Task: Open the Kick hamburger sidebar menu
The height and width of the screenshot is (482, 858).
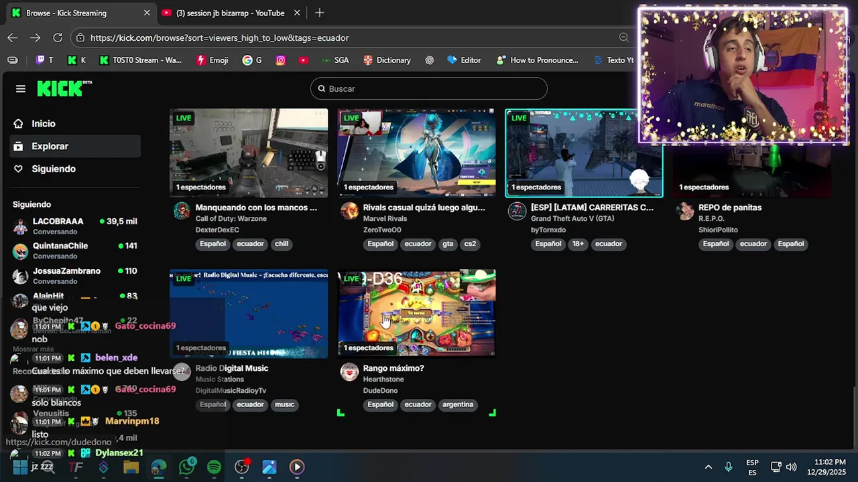Action: pos(21,88)
